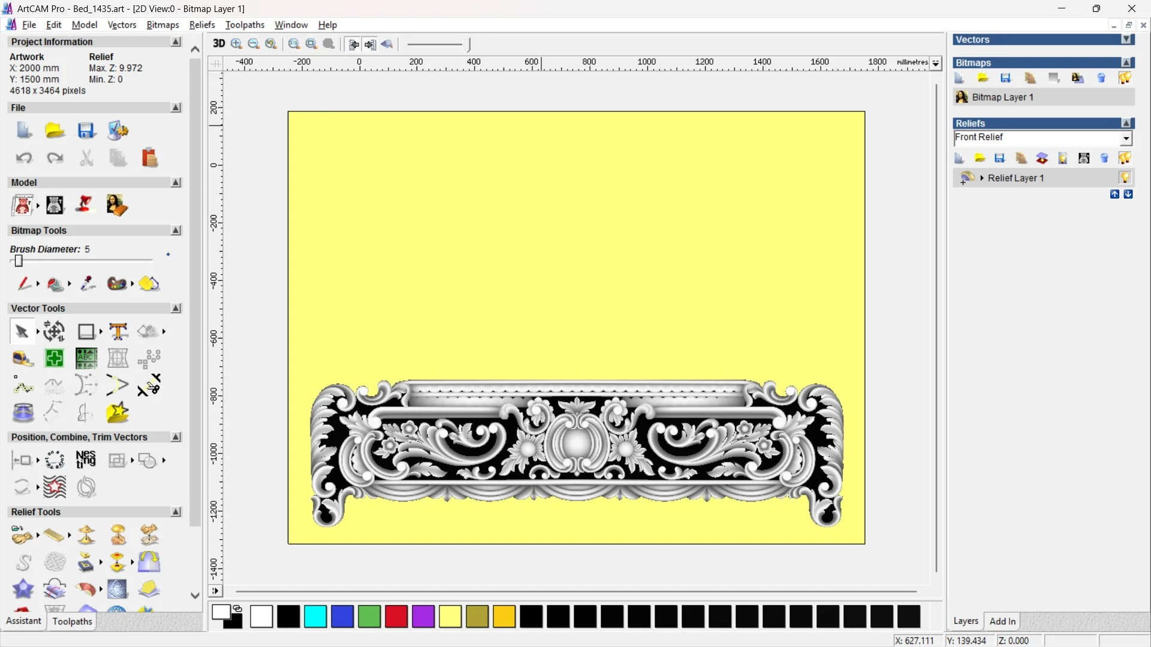The width and height of the screenshot is (1151, 647).
Task: Open the Toolpaths menu
Action: (245, 25)
